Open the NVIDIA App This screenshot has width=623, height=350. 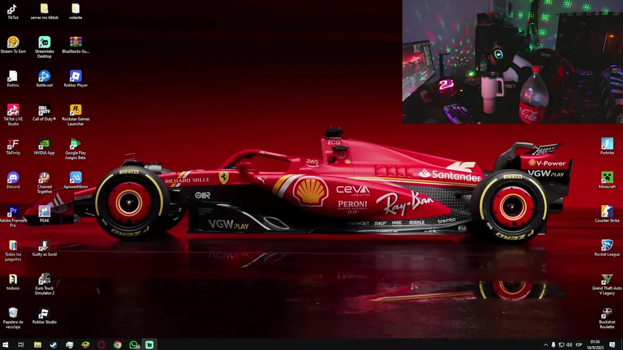pos(44,147)
